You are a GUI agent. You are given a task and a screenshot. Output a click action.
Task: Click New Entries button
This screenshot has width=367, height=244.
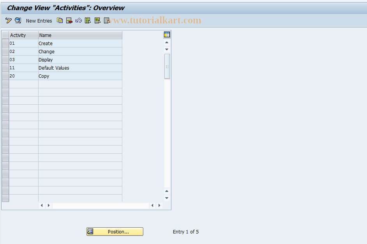click(39, 21)
